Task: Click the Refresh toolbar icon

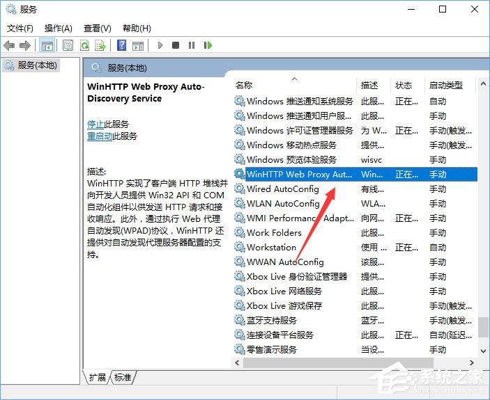Action: (x=84, y=45)
